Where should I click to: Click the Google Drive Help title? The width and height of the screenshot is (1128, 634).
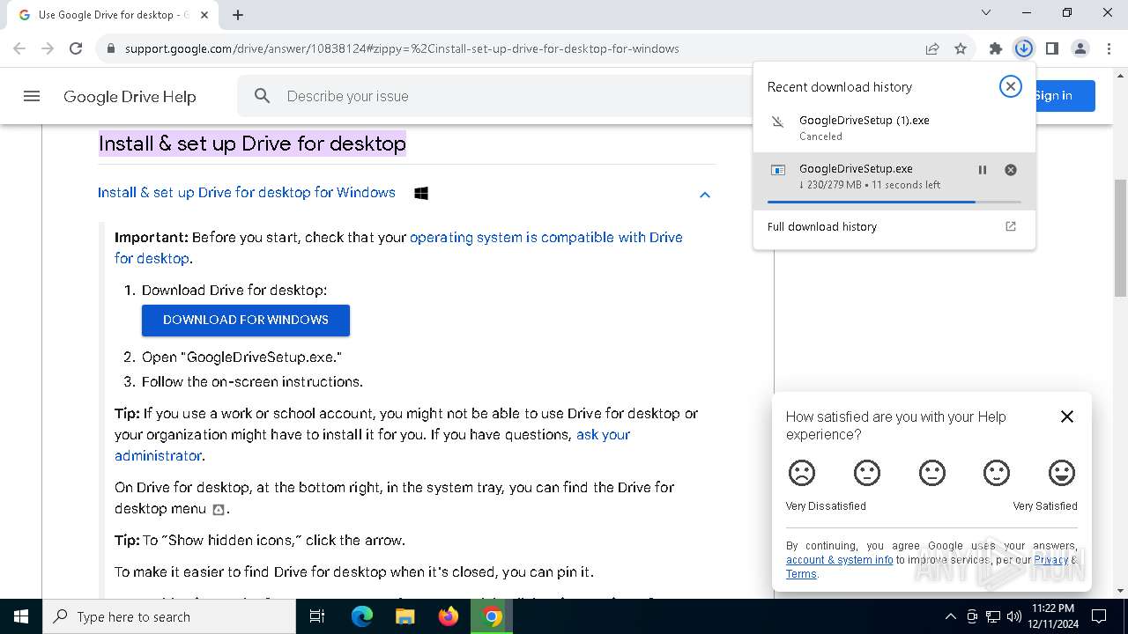(130, 97)
